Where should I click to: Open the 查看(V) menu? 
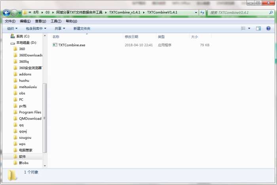[40, 21]
